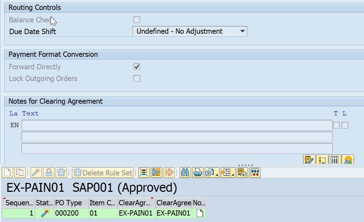Click the small trash can delete icon
The image size is (364, 222).
(x=61, y=173)
